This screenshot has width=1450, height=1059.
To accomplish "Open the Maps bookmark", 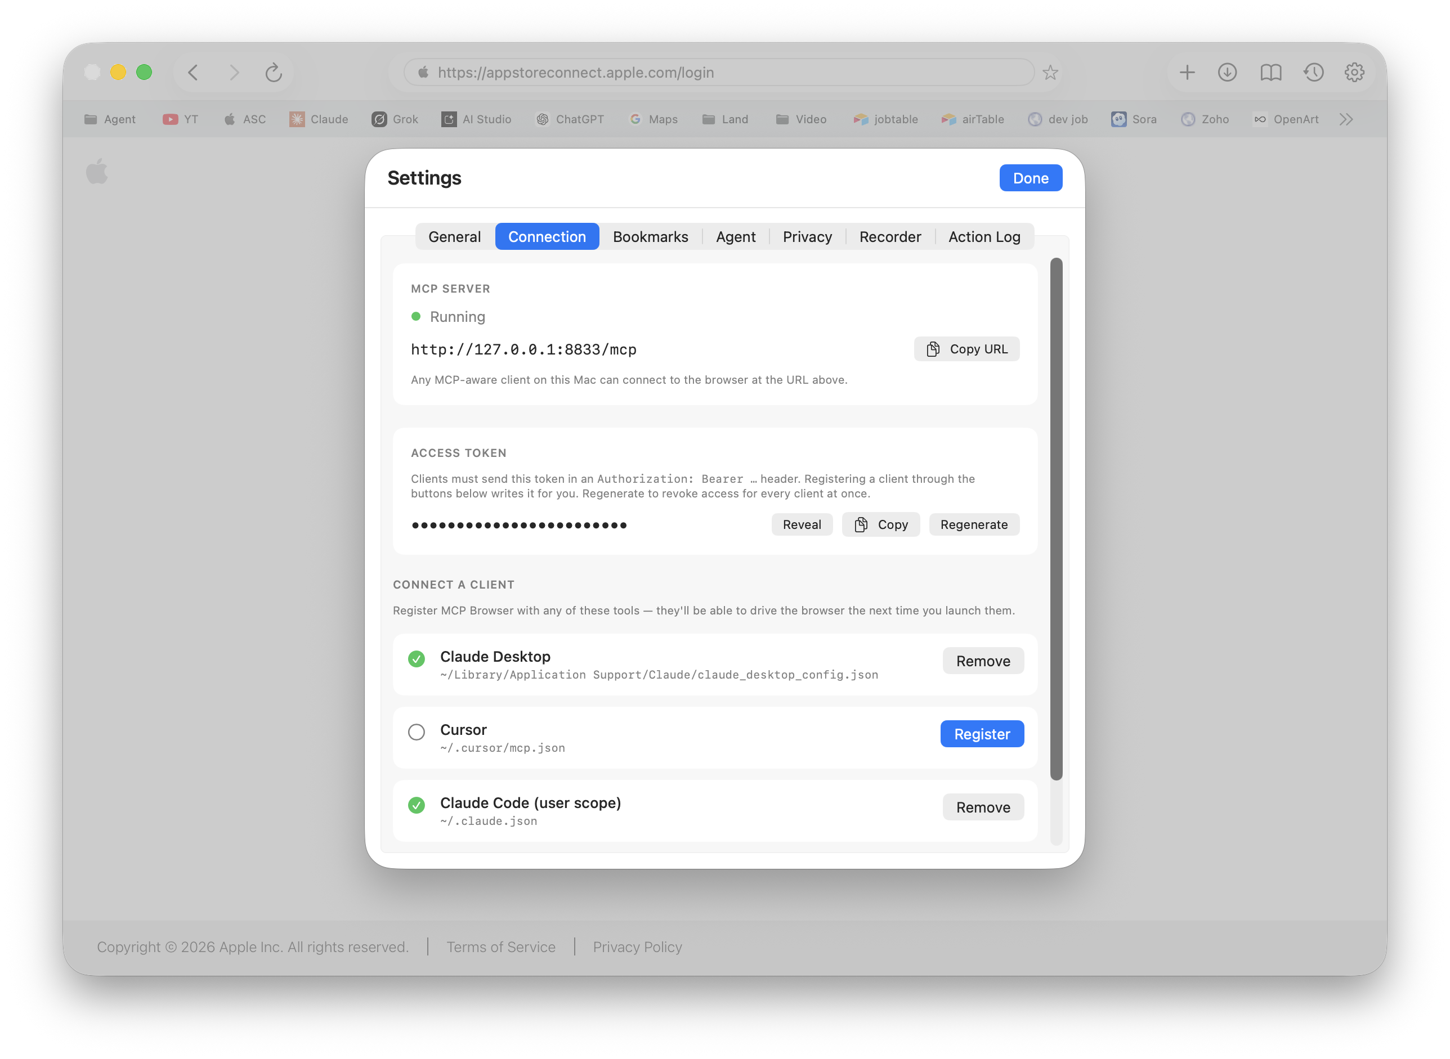I will click(654, 119).
